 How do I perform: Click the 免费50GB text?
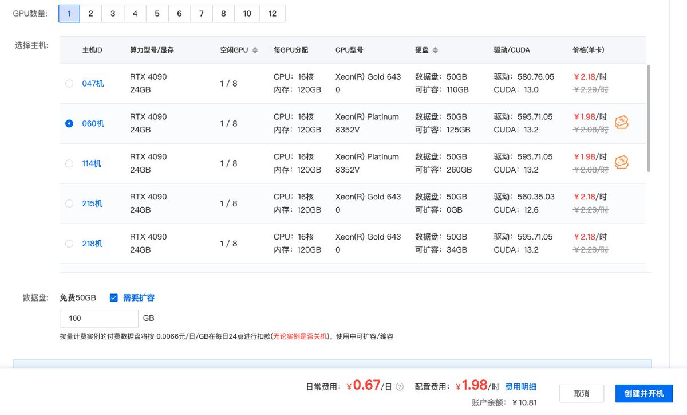point(78,297)
